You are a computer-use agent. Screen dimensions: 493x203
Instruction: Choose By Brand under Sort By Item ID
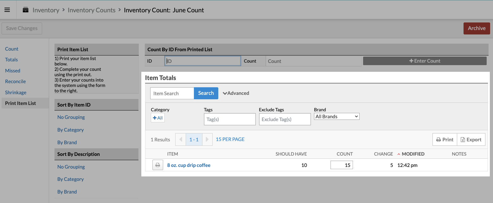pos(67,142)
